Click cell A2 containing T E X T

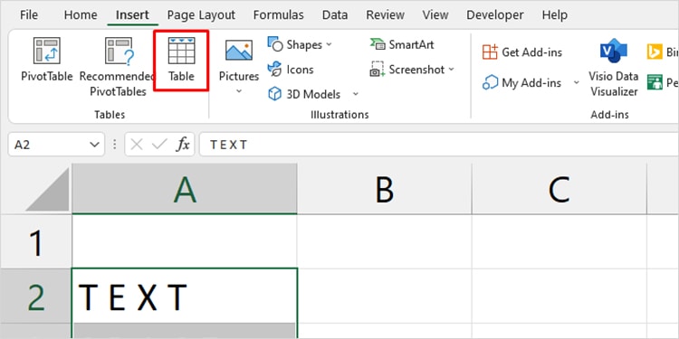click(x=185, y=297)
